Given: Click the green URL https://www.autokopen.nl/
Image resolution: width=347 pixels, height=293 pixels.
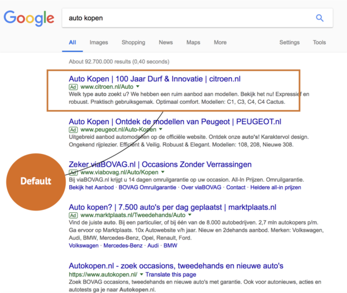Looking at the screenshot, I should [x=103, y=275].
